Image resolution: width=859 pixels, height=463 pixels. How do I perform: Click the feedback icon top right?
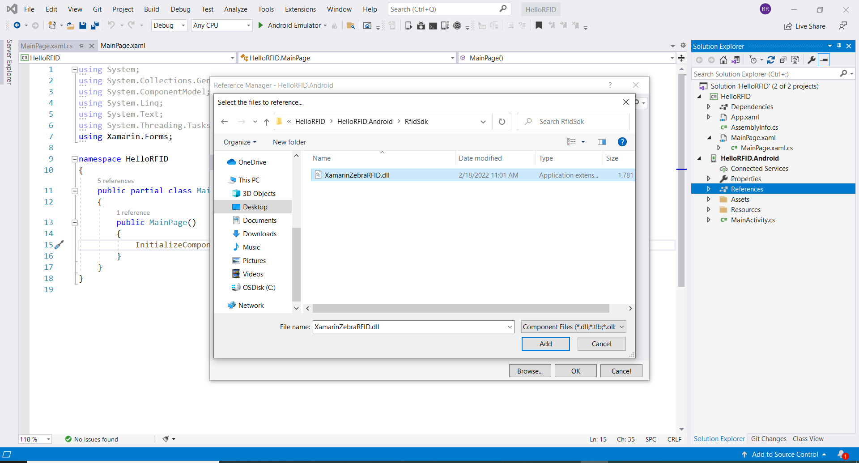[843, 26]
